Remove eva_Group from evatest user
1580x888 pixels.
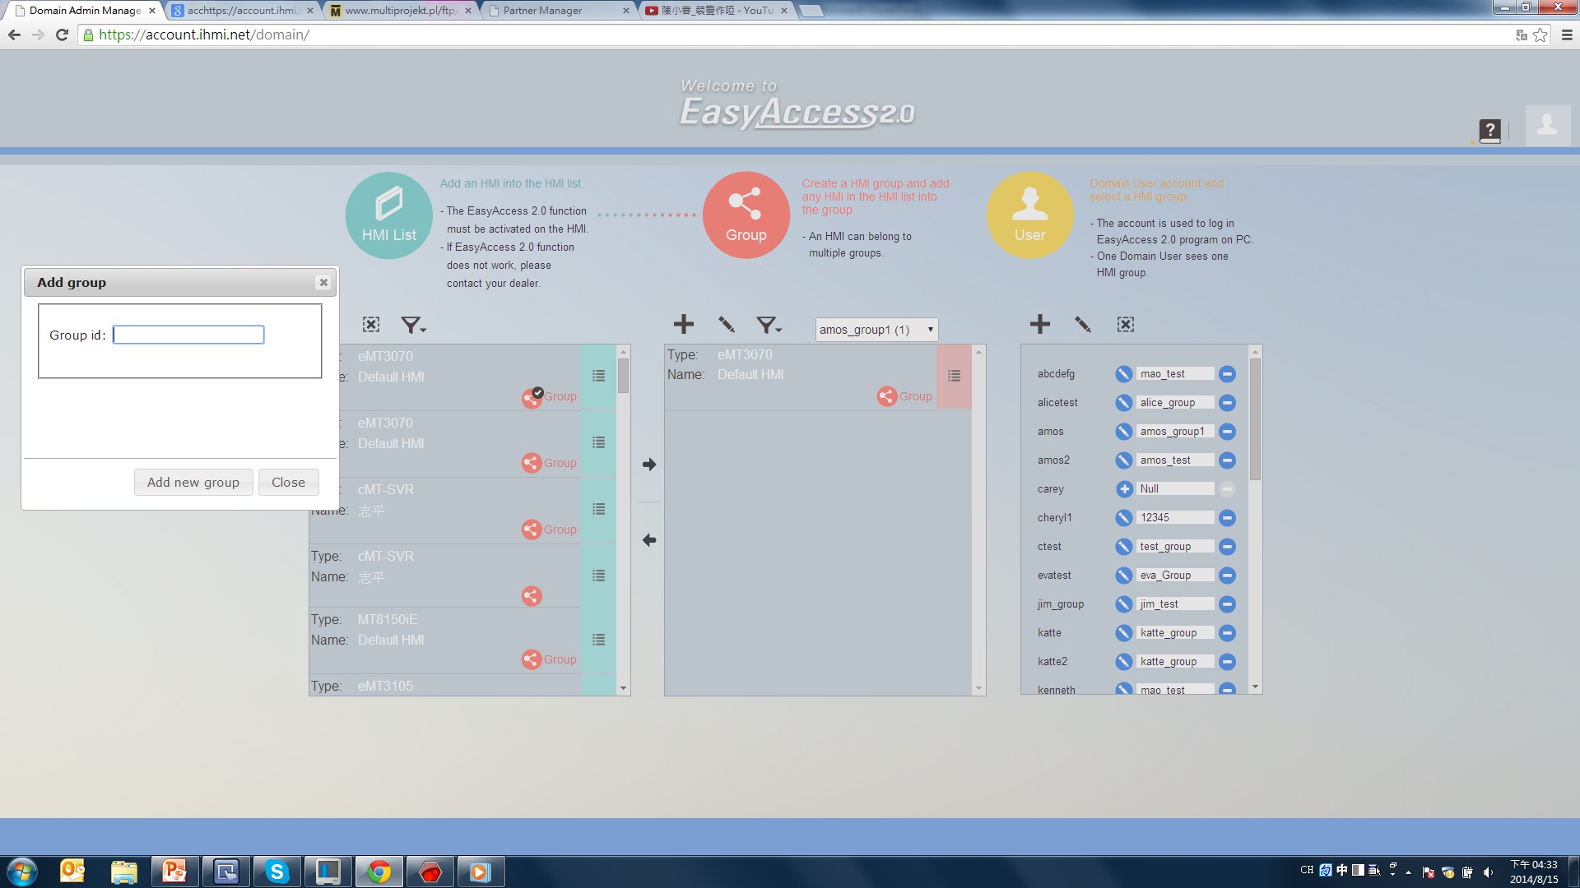[1227, 576]
